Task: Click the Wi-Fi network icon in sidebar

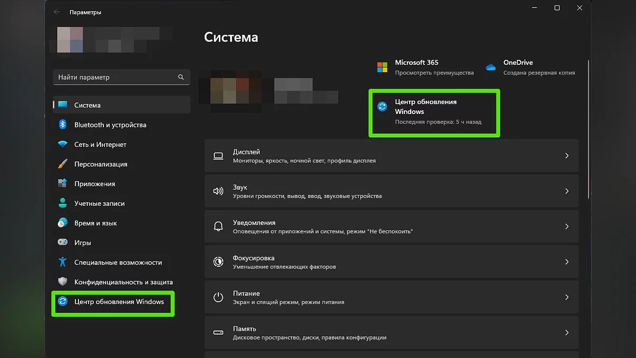Action: tap(63, 144)
